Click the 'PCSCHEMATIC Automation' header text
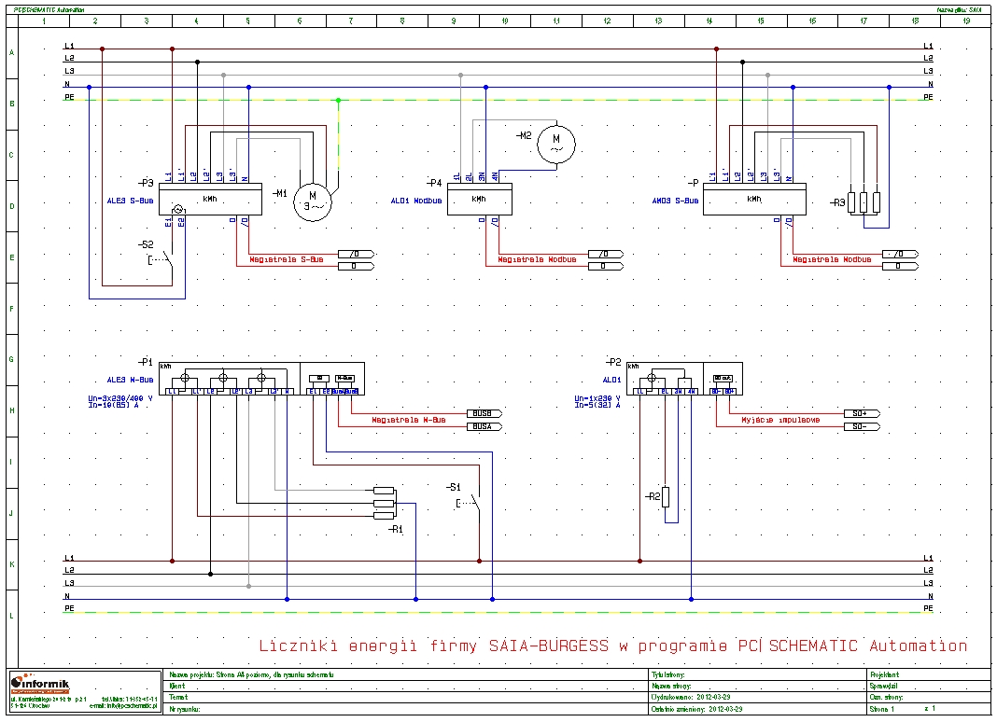Viewport: 997px width, 722px height. coord(49,9)
